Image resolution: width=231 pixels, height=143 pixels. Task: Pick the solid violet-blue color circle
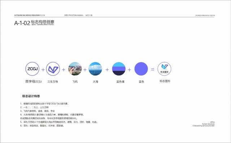[x=141, y=69]
